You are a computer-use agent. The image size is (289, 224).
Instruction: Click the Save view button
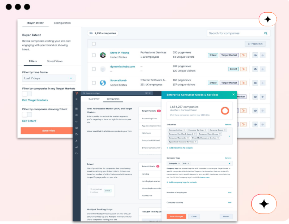click(x=47, y=130)
